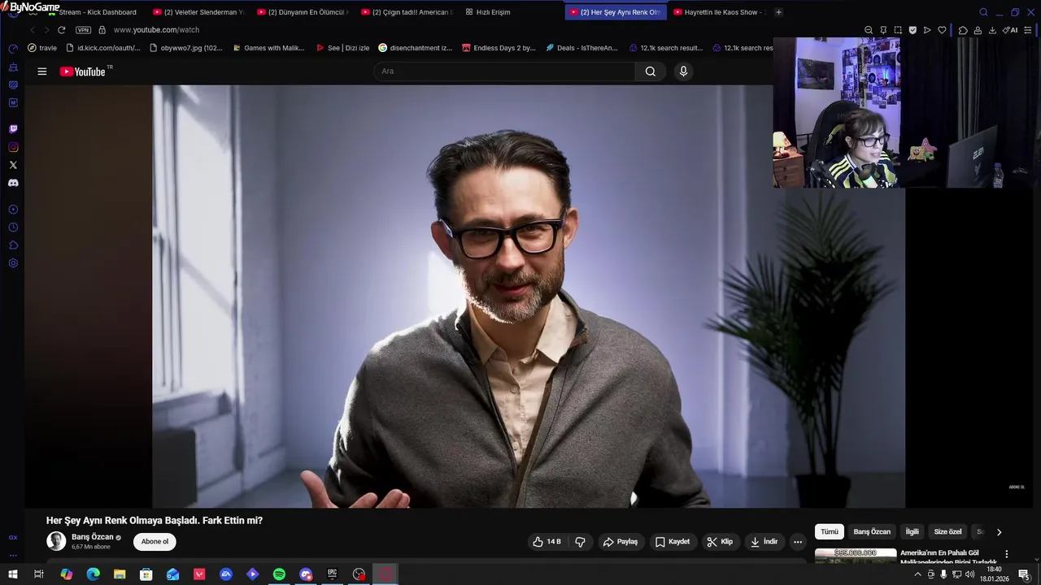The width and height of the screenshot is (1041, 585).
Task: Switch to Hayrettin ile Kaos Show tab
Action: [719, 12]
